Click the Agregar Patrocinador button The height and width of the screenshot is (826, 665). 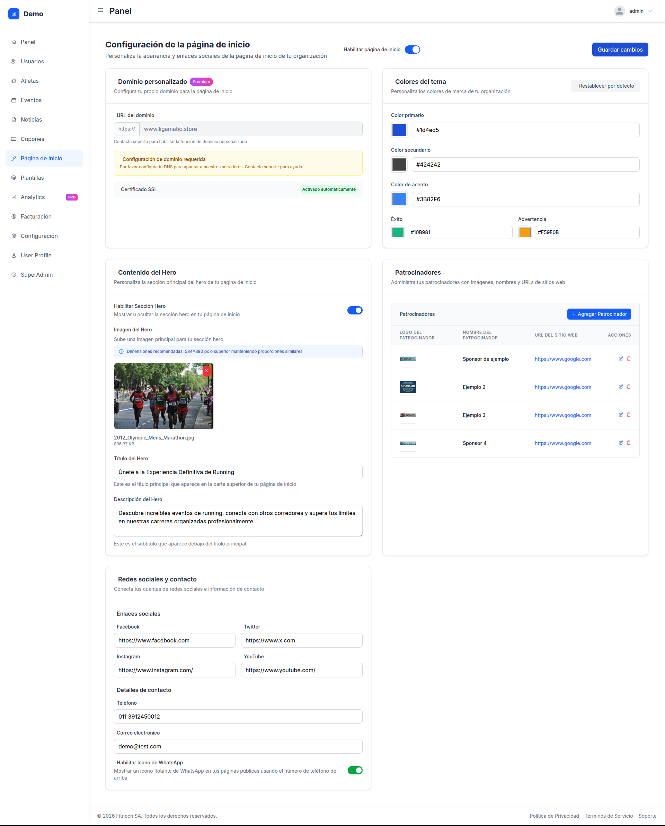tap(599, 314)
